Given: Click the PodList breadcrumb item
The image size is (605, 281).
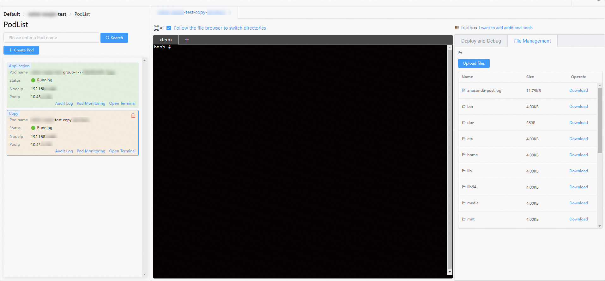Looking at the screenshot, I should (82, 14).
